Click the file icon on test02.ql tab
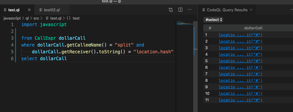 [41, 10]
